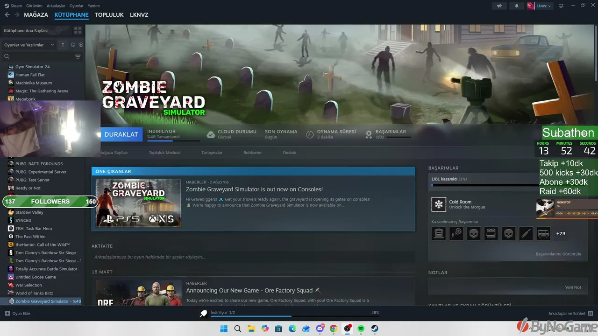Switch library to grid collections view
Image resolution: width=598 pixels, height=336 pixels.
pos(78,30)
